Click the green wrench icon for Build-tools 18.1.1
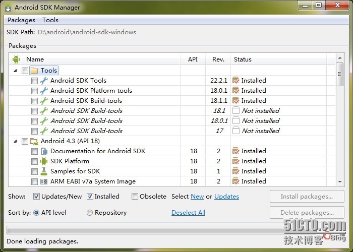353x252 pixels. click(44, 101)
